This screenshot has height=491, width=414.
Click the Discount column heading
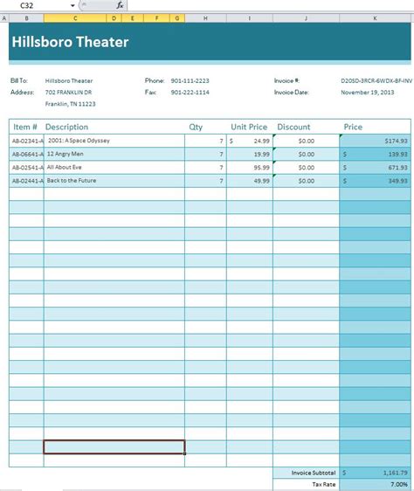pos(293,127)
